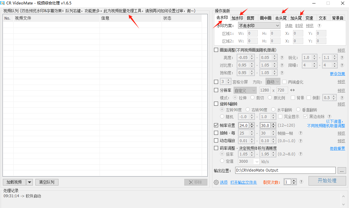Click the help icon for 对比度 range

282,65
